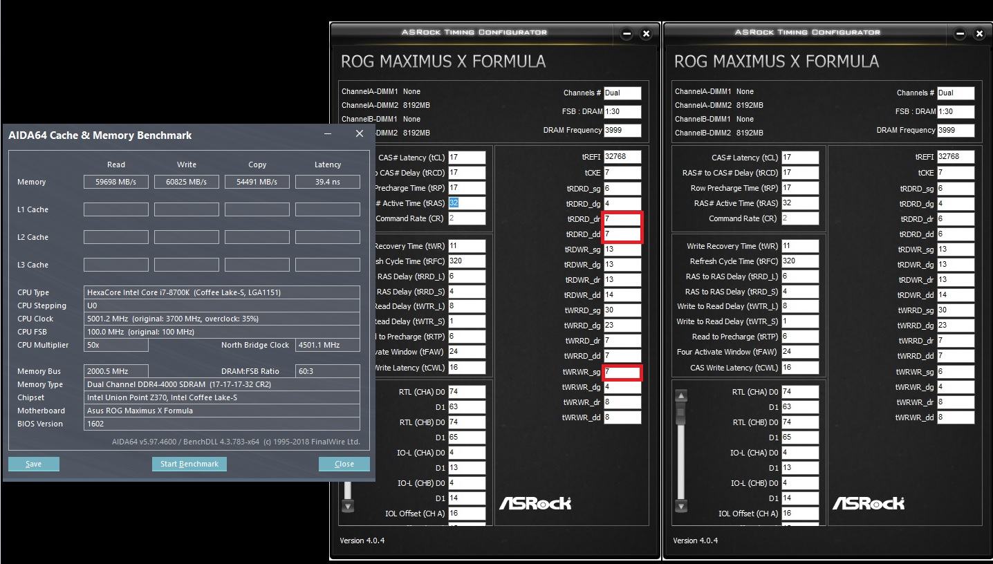This screenshot has width=993, height=564.
Task: Click tRDRD_dr field in right Configurator
Action: [x=956, y=219]
